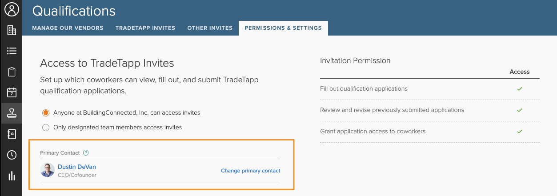557x196 pixels.
Task: Click the clock icon in sidebar
Action: click(x=12, y=155)
